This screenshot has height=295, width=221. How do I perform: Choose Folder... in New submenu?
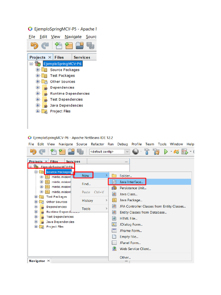126,176
